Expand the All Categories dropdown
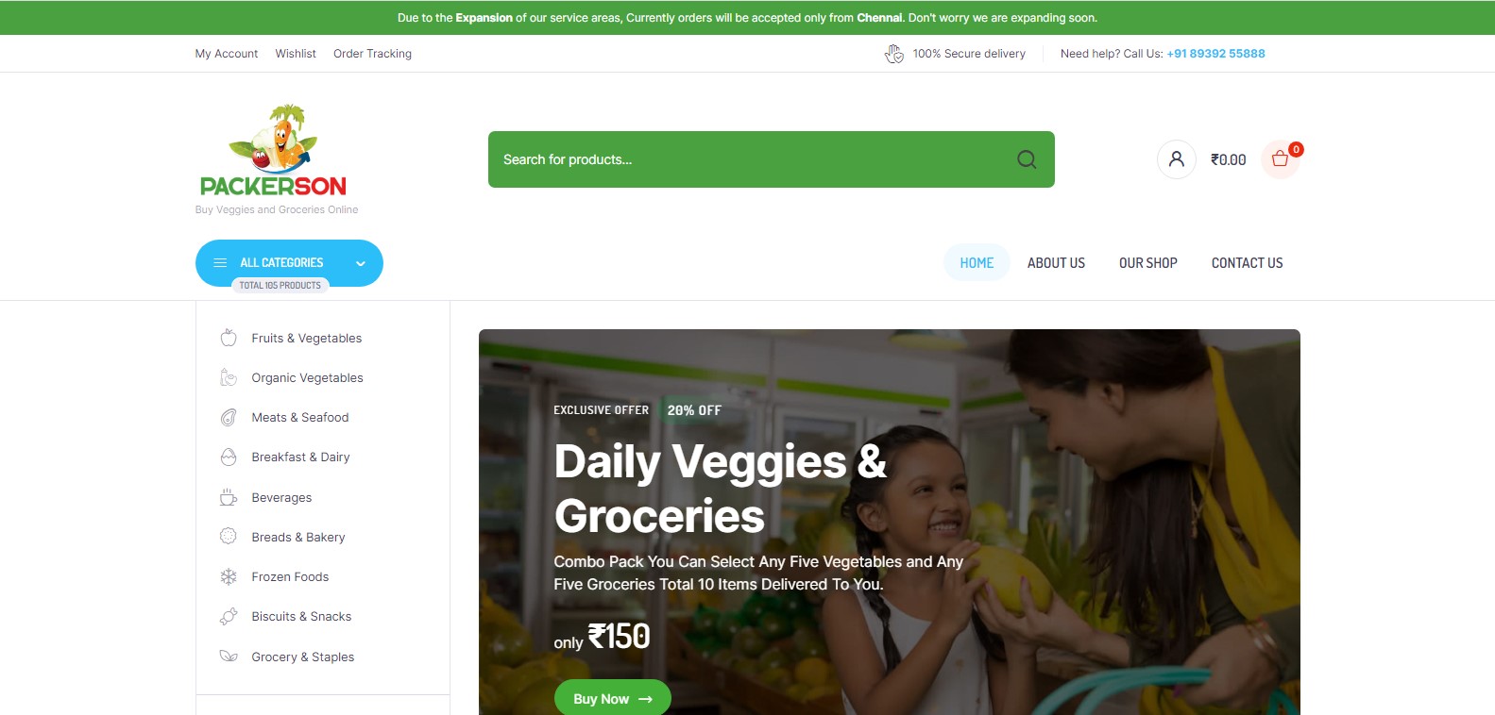This screenshot has height=715, width=1495. point(289,263)
